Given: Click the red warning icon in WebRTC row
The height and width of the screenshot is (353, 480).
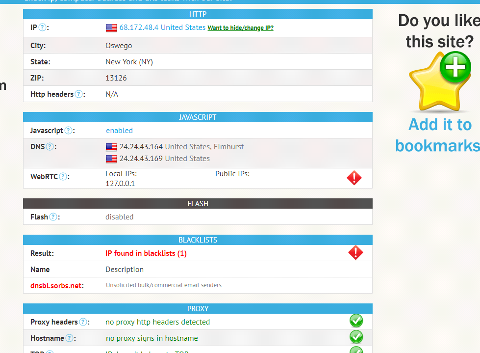Looking at the screenshot, I should [354, 178].
